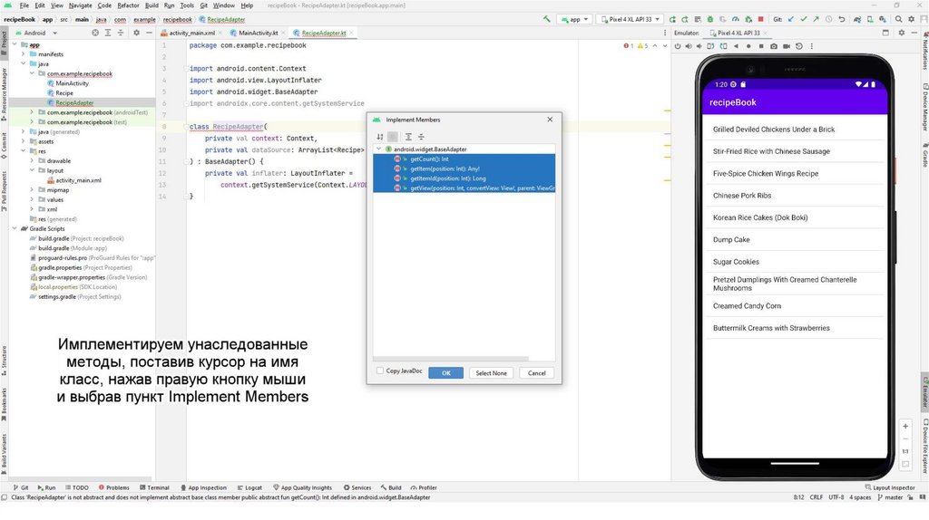Screen dimensions: 929x520
Task: Take emulator screenshot with camera icon
Action: [x=774, y=45]
